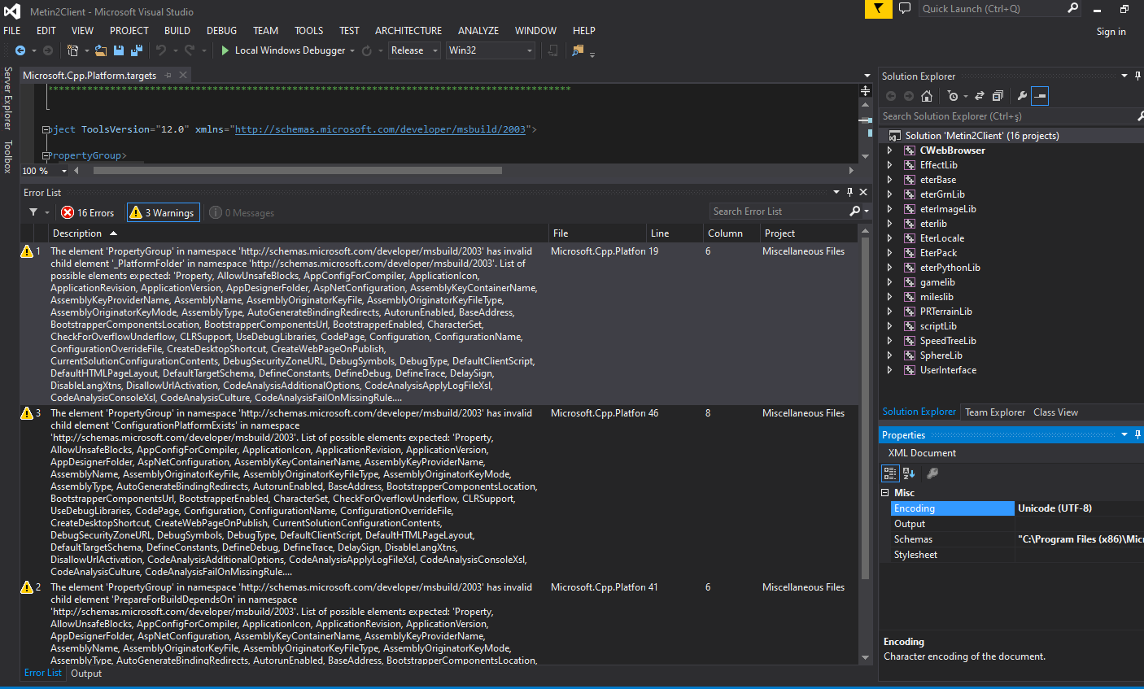Save the current file with the disk icon
The image size is (1144, 689).
point(119,50)
